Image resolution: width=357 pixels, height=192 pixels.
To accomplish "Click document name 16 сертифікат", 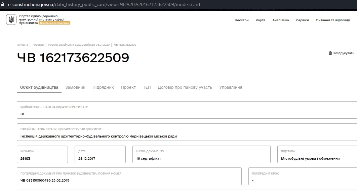I will [149, 158].
